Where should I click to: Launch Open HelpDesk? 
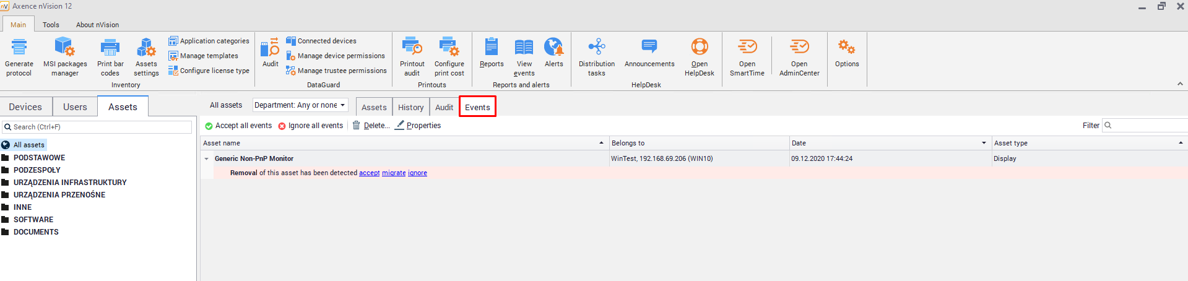699,48
